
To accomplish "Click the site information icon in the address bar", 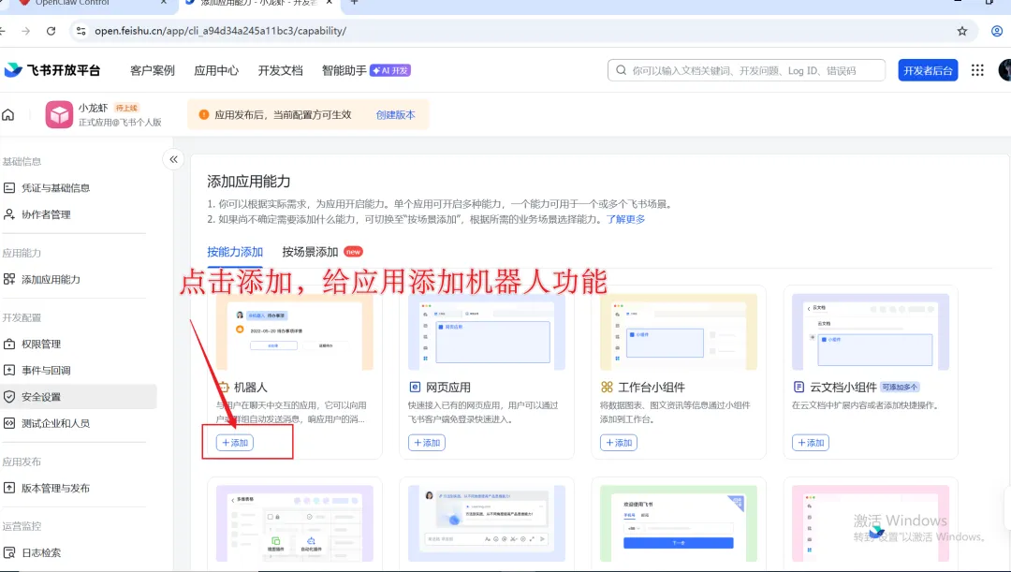I will (81, 31).
